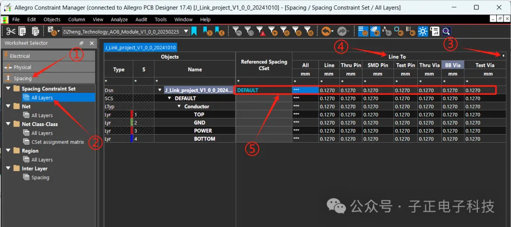Collapse the Inter Layer folder
511x227 pixels.
coord(8,169)
